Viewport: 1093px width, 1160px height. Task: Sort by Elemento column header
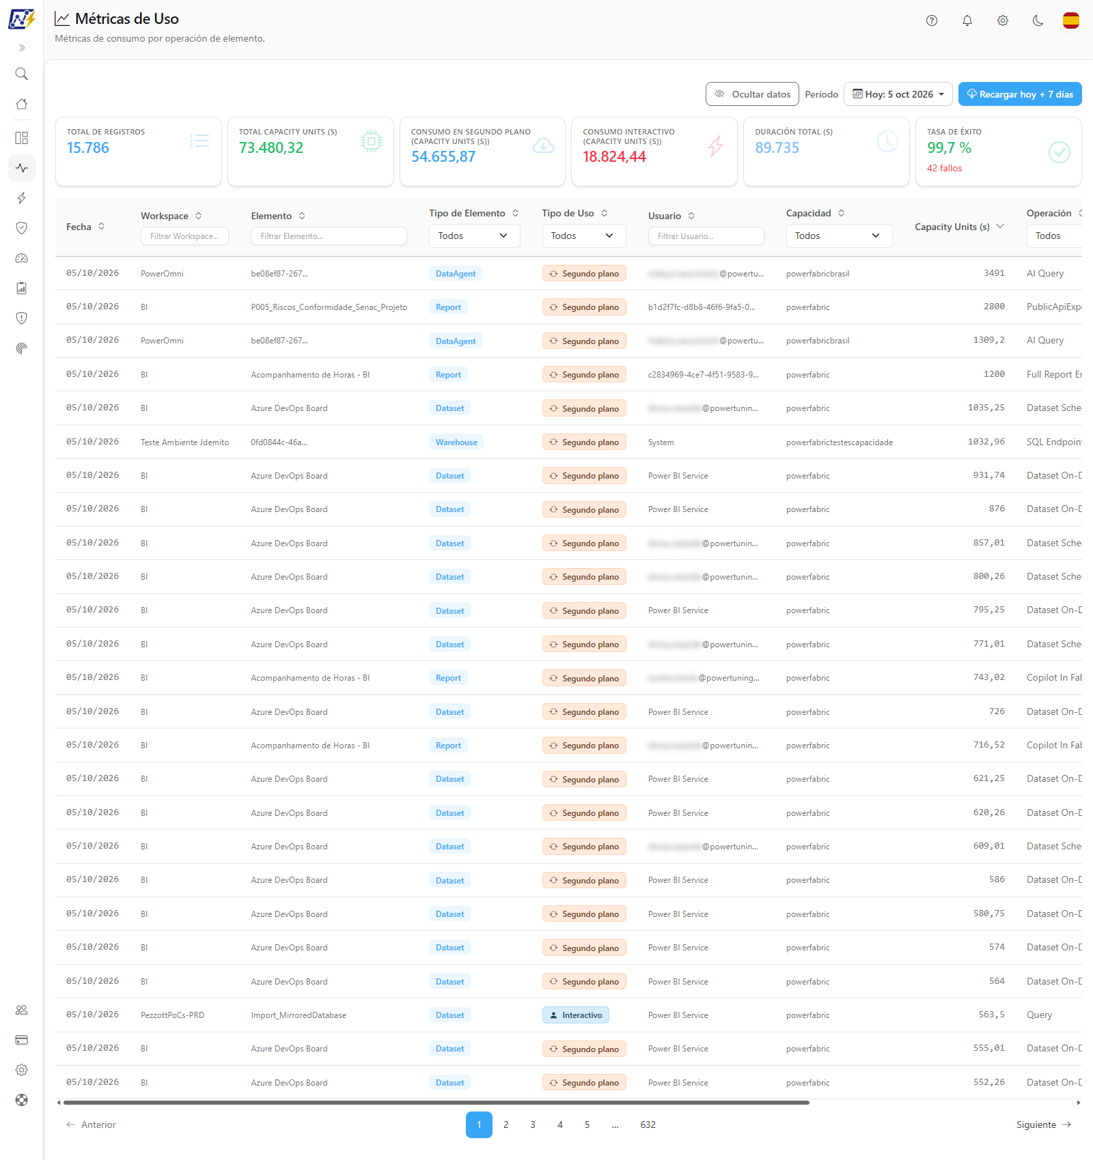(x=278, y=216)
